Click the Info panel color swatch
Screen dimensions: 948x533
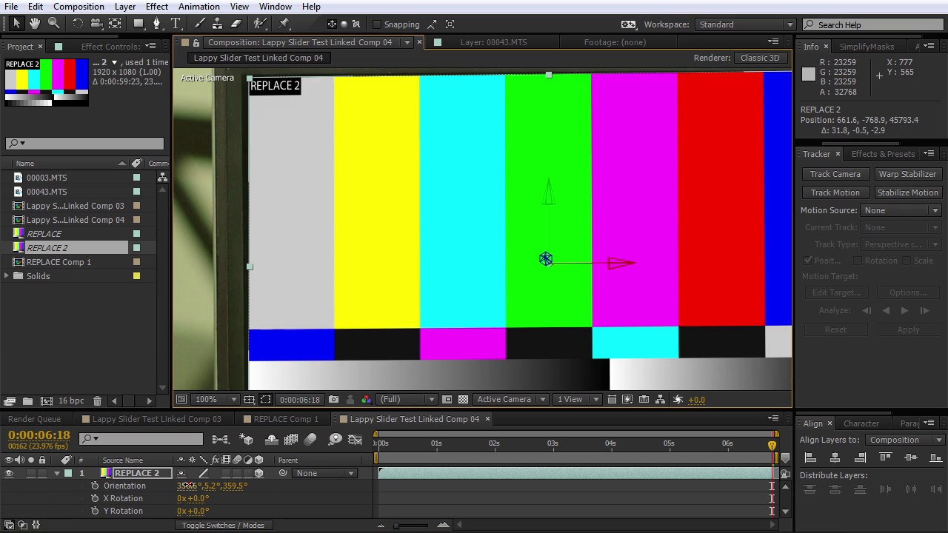click(x=808, y=74)
